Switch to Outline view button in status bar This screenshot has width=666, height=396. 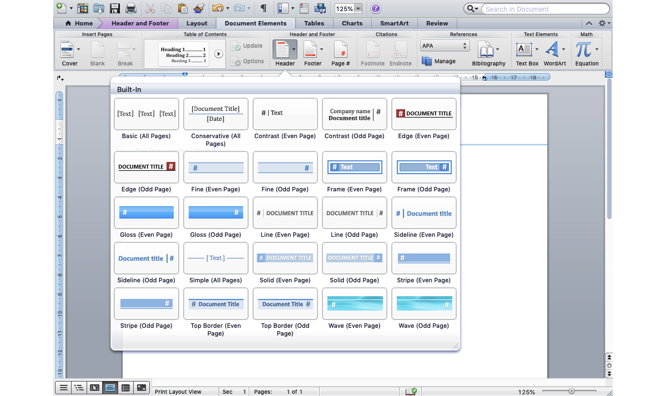coord(79,388)
